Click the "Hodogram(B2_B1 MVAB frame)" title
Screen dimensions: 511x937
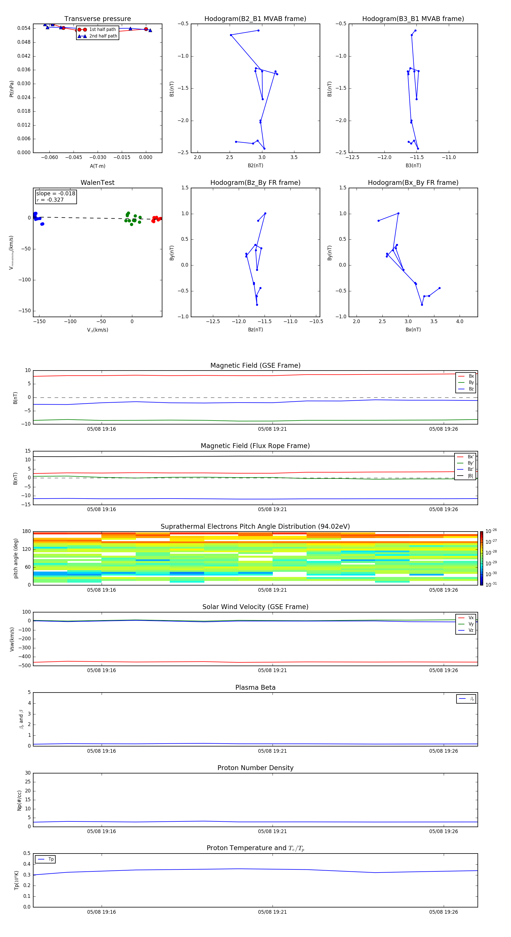[255, 19]
